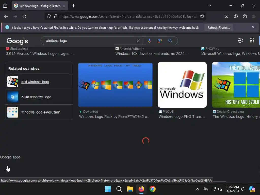Screen dimensions: 260x195
Task: Click Windows Logo PNG Trans... title
Action: 182,117
